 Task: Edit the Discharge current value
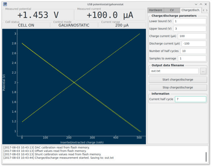[x=194, y=43]
